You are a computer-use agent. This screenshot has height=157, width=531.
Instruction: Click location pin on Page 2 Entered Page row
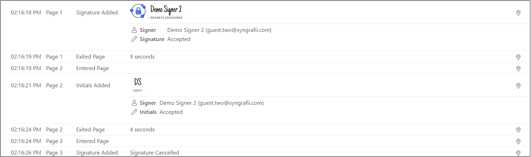coord(518,68)
